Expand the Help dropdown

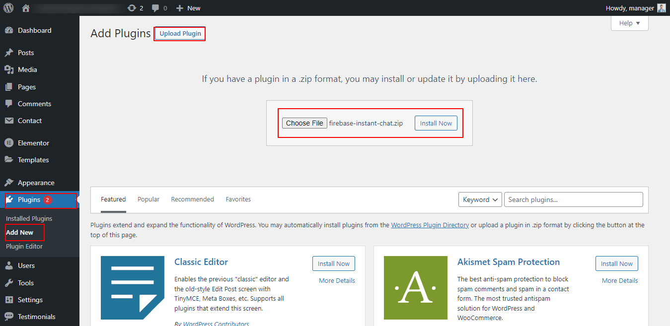tap(630, 23)
